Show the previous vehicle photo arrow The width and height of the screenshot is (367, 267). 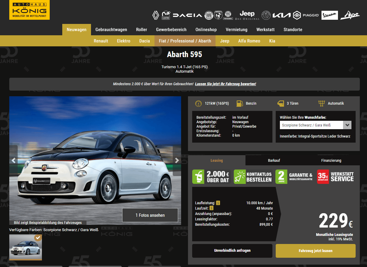click(13, 161)
